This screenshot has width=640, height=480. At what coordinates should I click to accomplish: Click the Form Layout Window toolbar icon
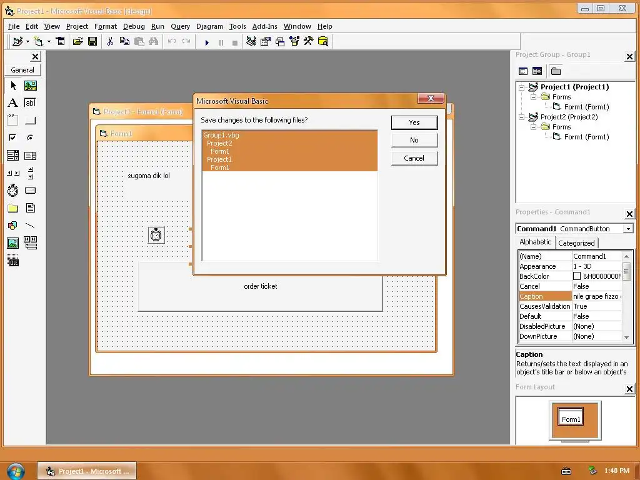pyautogui.click(x=280, y=41)
